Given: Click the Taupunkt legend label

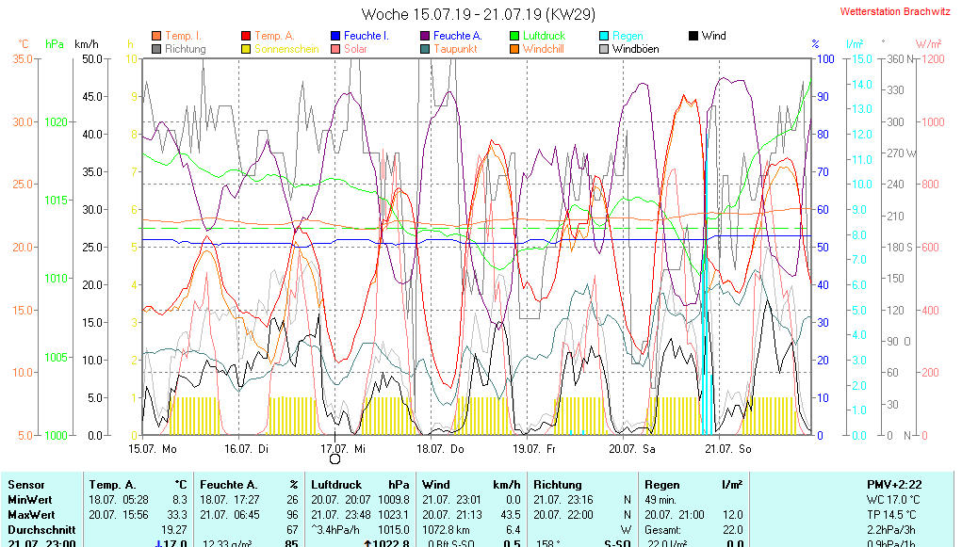Looking at the screenshot, I should point(455,48).
